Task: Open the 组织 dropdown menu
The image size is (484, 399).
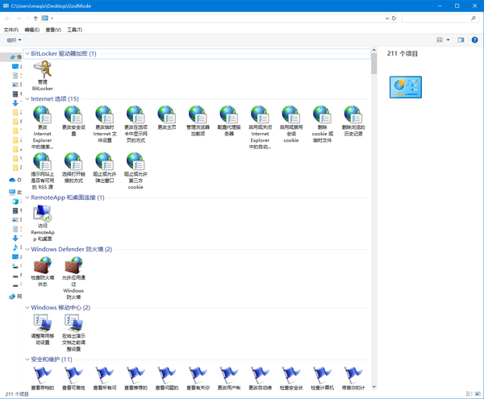Action: tap(14, 40)
